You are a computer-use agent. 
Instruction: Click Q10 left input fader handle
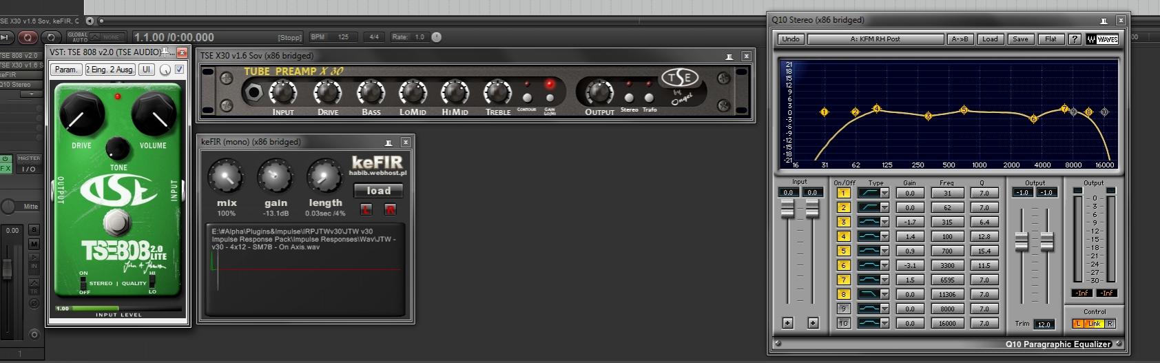(787, 210)
